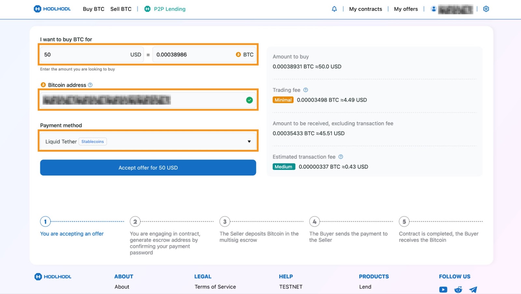This screenshot has height=294, width=521.
Task: Expand the Payment method dropdown arrow
Action: click(249, 141)
